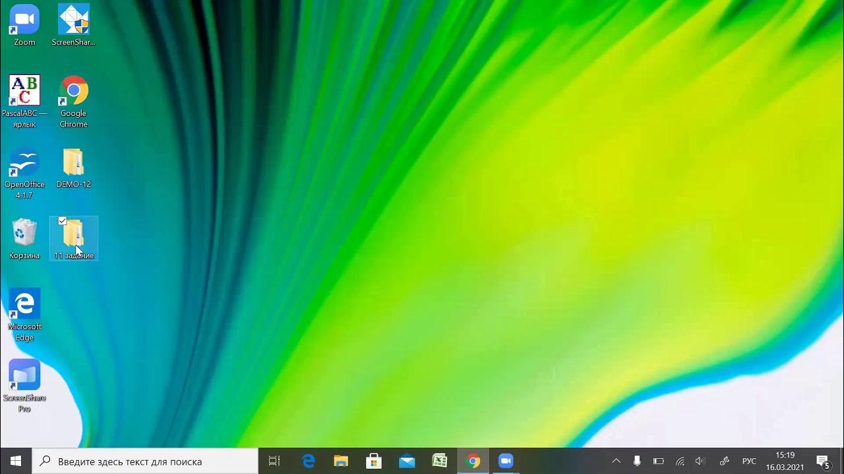Switch to Zoom in the taskbar
Image resolution: width=844 pixels, height=474 pixels.
pos(506,461)
